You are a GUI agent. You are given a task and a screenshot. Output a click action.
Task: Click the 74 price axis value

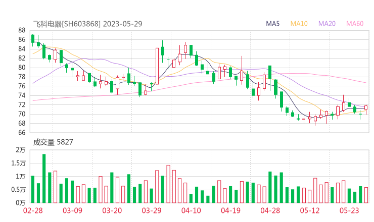pos(22,95)
